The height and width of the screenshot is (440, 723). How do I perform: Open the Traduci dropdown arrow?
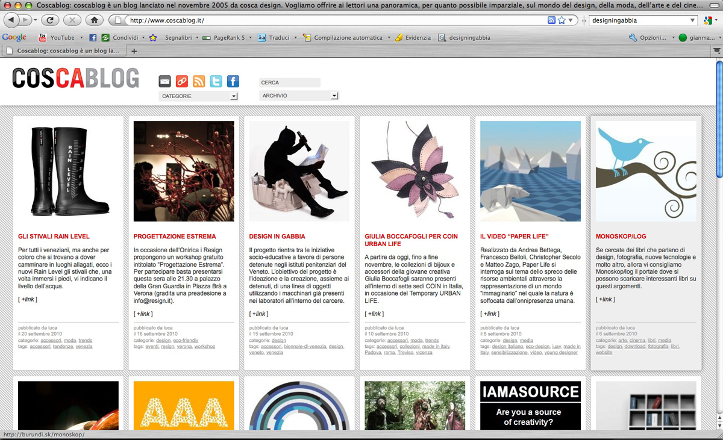click(x=296, y=37)
